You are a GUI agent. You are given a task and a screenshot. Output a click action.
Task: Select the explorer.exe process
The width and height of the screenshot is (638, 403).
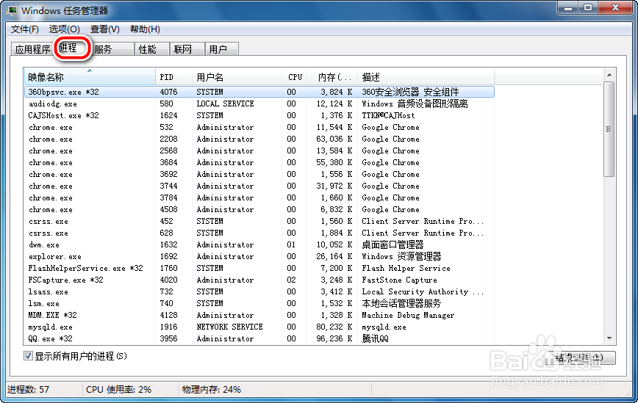259,257
